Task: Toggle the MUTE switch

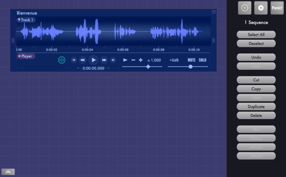Action: 191,60
